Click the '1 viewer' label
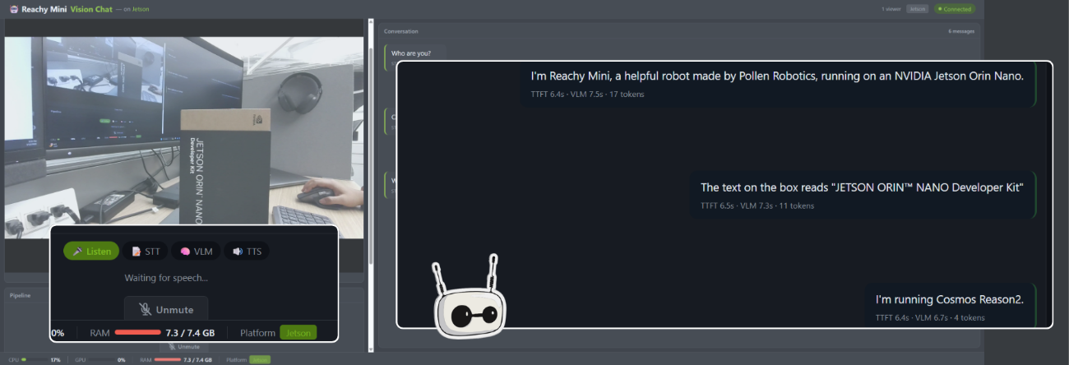The width and height of the screenshot is (1069, 365). [x=891, y=9]
